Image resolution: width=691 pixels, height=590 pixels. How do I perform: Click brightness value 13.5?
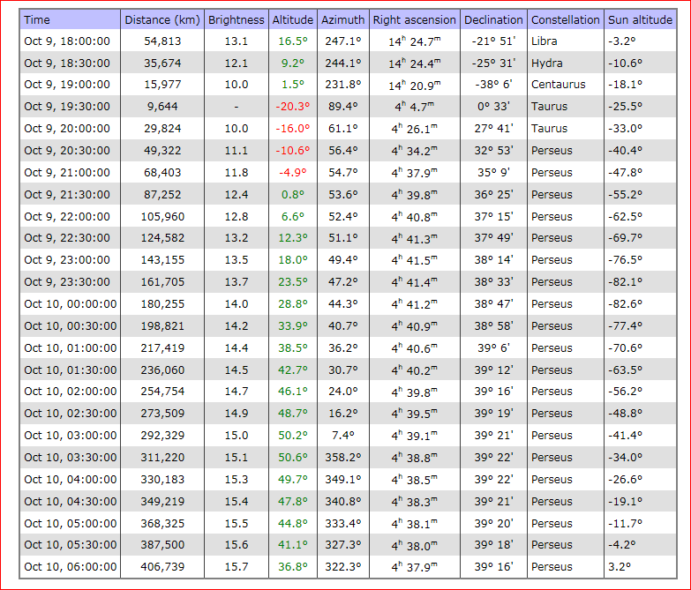237,260
